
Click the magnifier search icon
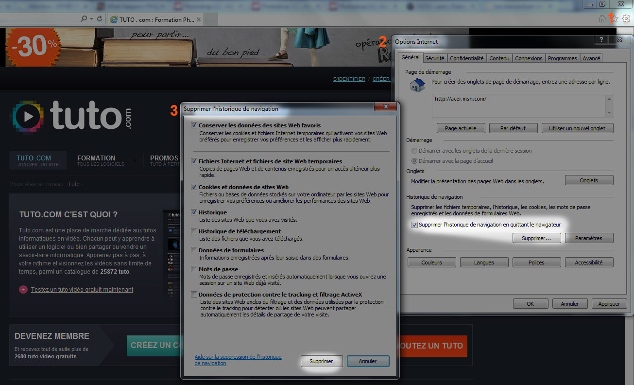click(x=84, y=19)
